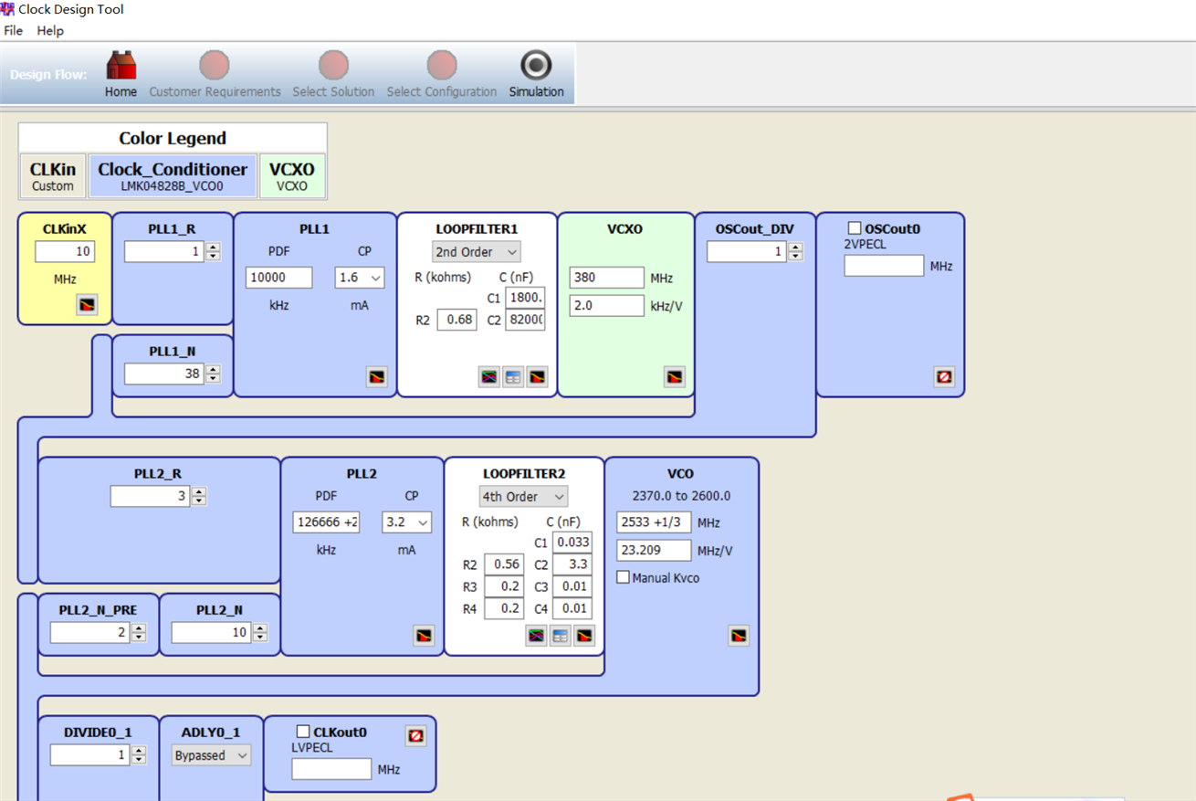The width and height of the screenshot is (1196, 801).
Task: Click the CLKout0 output frequency field
Action: click(331, 769)
